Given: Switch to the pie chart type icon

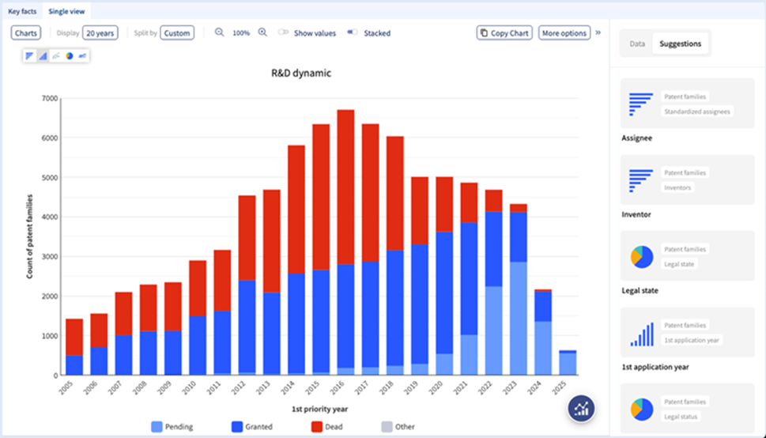Looking at the screenshot, I should 70,56.
